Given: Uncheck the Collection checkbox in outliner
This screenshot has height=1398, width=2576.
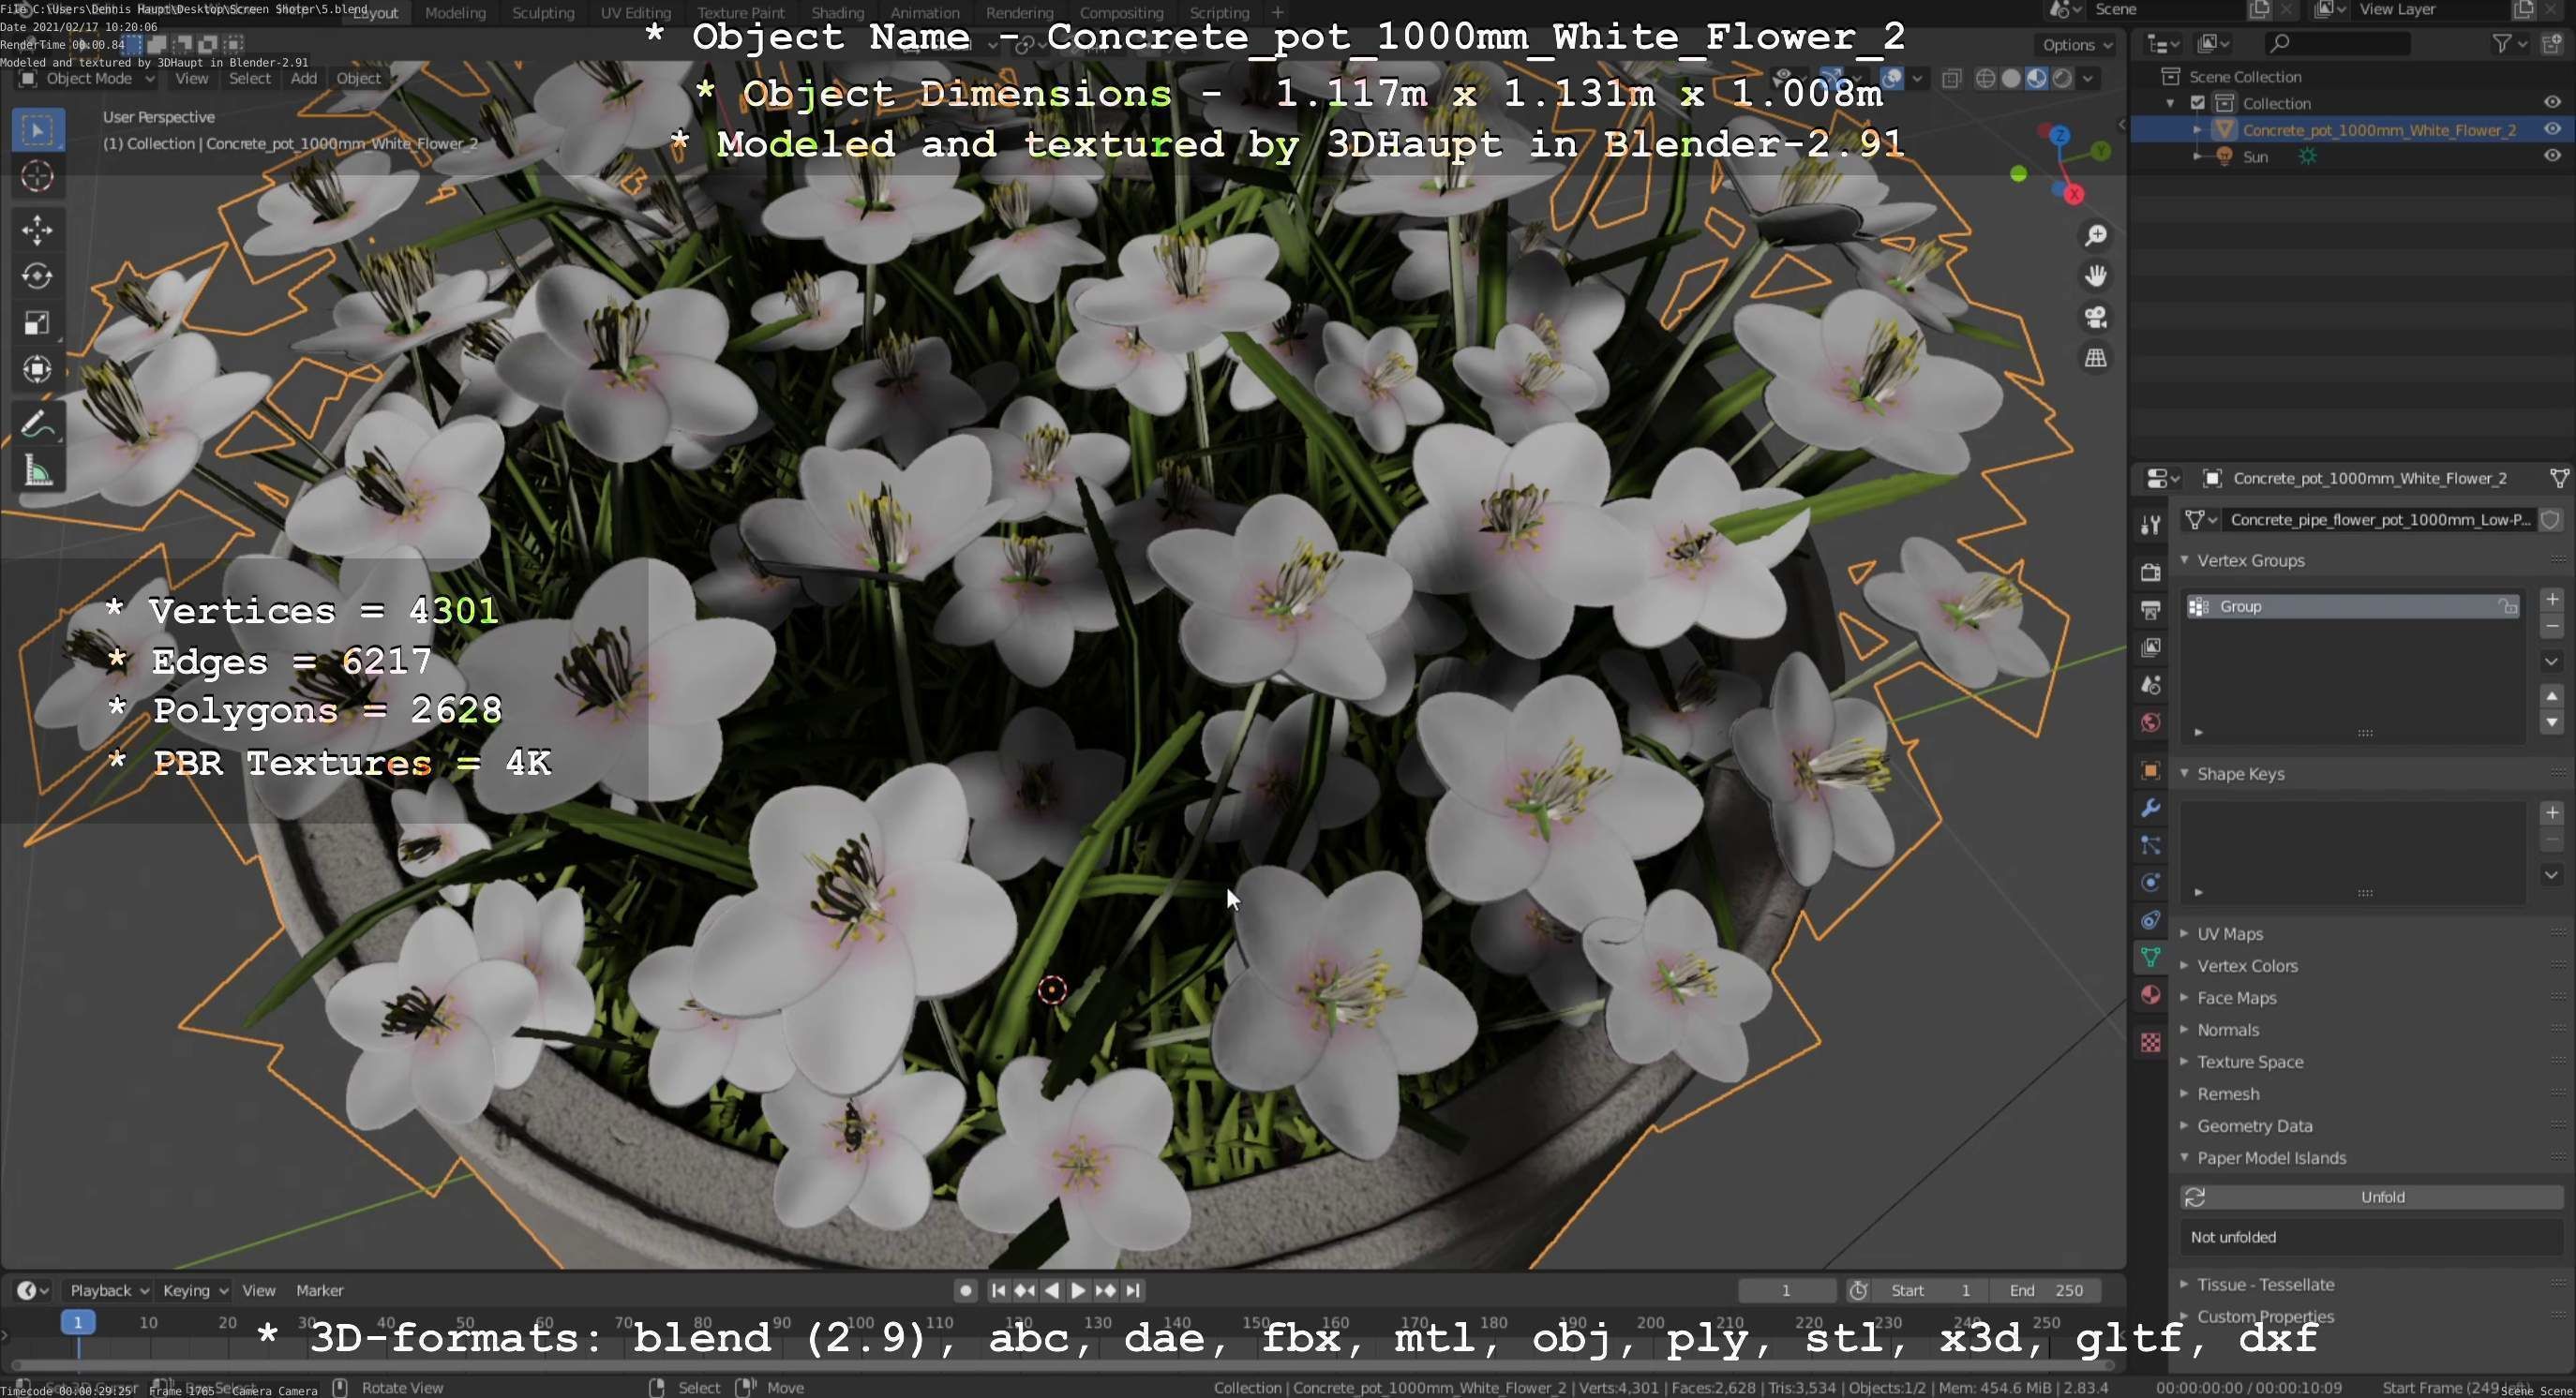Looking at the screenshot, I should point(2197,103).
